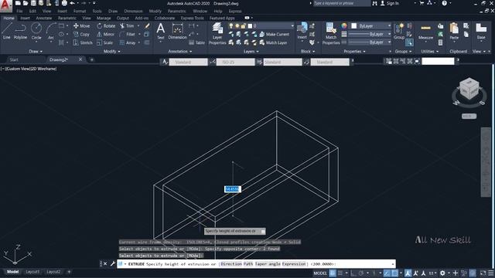Click Match Layer button
The width and height of the screenshot is (495, 278).
click(273, 43)
